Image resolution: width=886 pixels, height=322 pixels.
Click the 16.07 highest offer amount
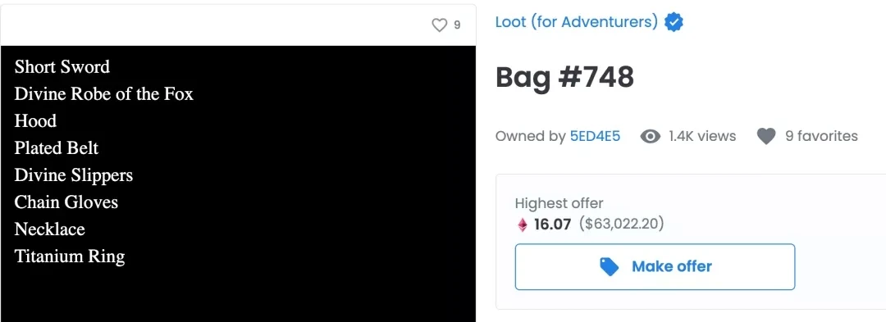(x=553, y=224)
